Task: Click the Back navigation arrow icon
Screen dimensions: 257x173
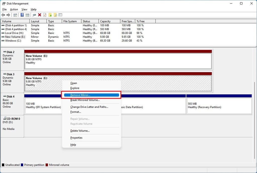Action: click(x=3, y=15)
